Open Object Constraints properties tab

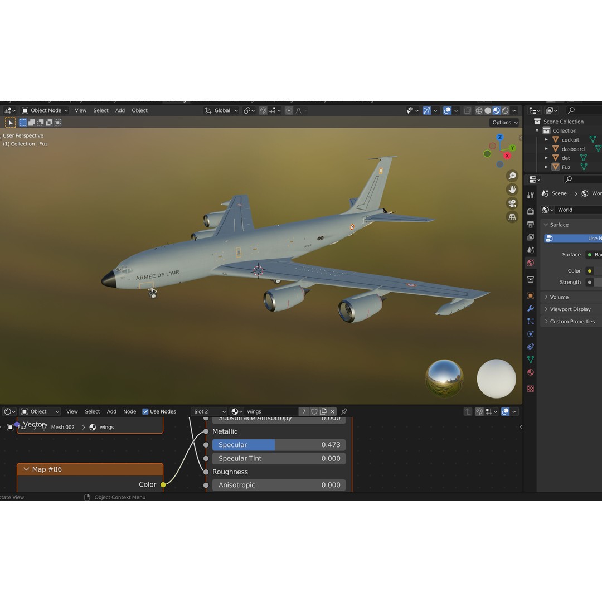531,347
